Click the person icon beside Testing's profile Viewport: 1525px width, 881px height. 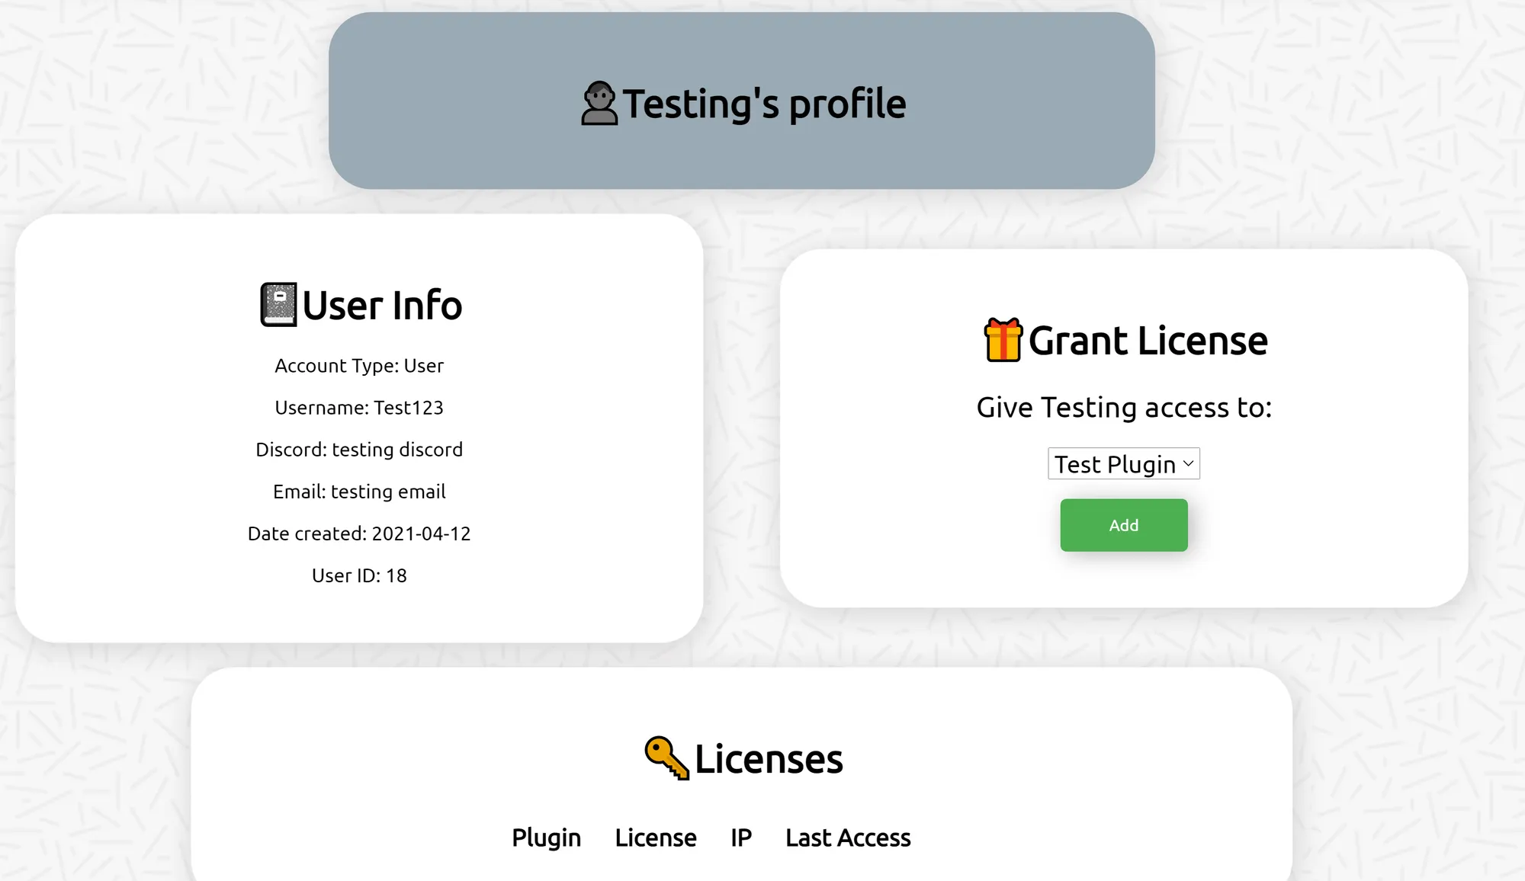click(x=599, y=104)
